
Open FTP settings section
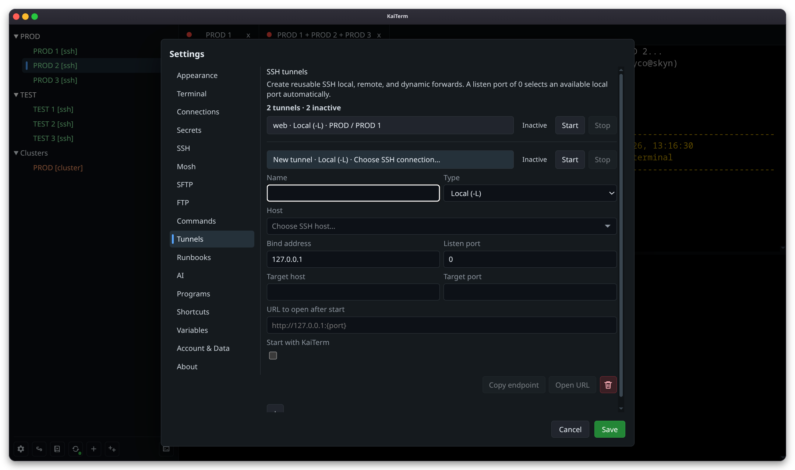point(212,203)
